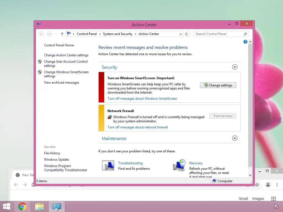The image size is (283, 212).
Task: Open Windows Program Compatibility Troubleshooter
Action: [x=65, y=168]
